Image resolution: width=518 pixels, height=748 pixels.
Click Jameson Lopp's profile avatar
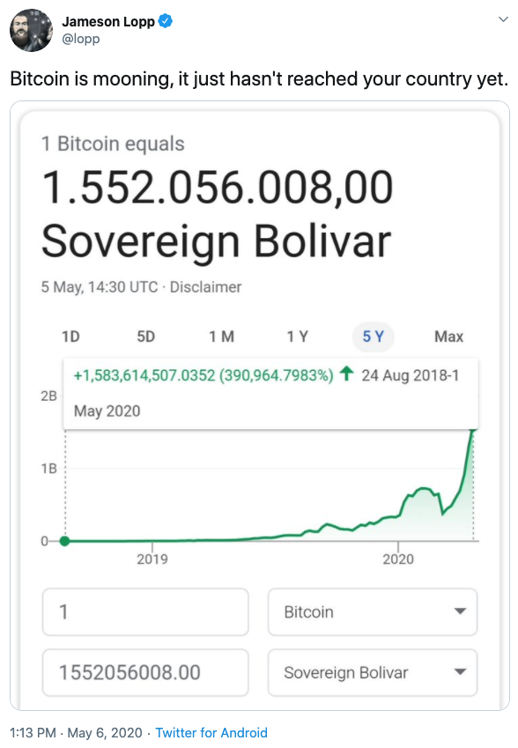coord(31,30)
